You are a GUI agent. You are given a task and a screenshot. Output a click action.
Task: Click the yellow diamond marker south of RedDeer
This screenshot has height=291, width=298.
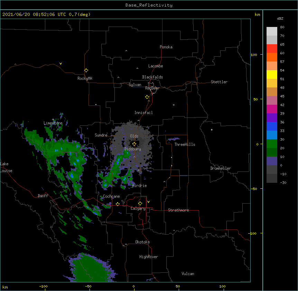(x=147, y=97)
